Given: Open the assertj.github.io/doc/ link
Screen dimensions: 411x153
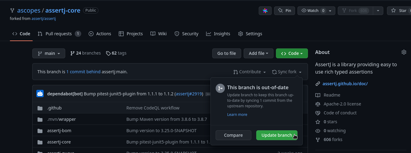Looking at the screenshot, I should click(345, 84).
